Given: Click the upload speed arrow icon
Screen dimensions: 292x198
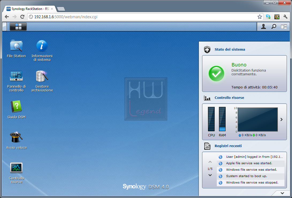Looking at the screenshot, I should coord(240,135).
